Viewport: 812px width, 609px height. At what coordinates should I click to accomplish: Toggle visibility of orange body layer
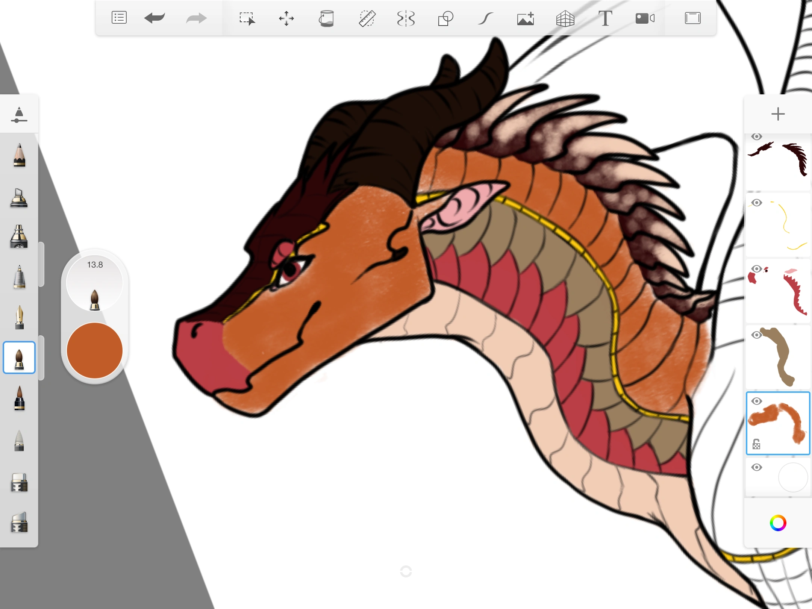[x=757, y=401]
